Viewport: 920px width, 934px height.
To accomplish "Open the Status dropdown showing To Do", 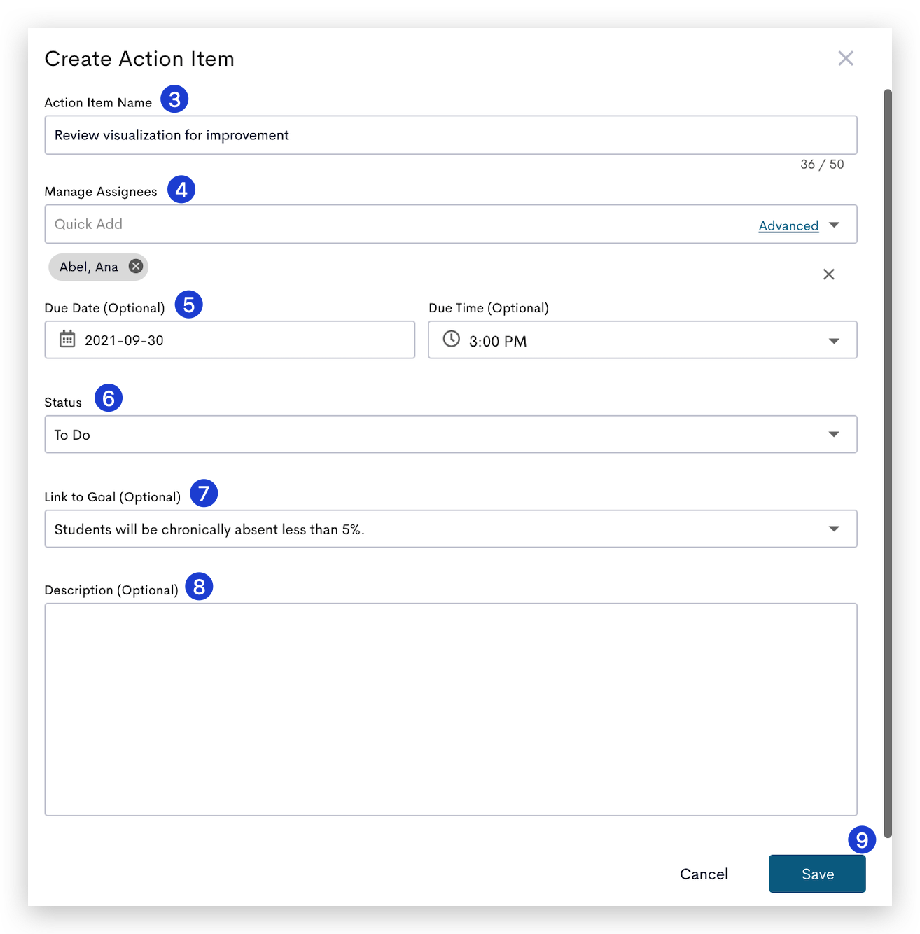I will click(x=451, y=434).
